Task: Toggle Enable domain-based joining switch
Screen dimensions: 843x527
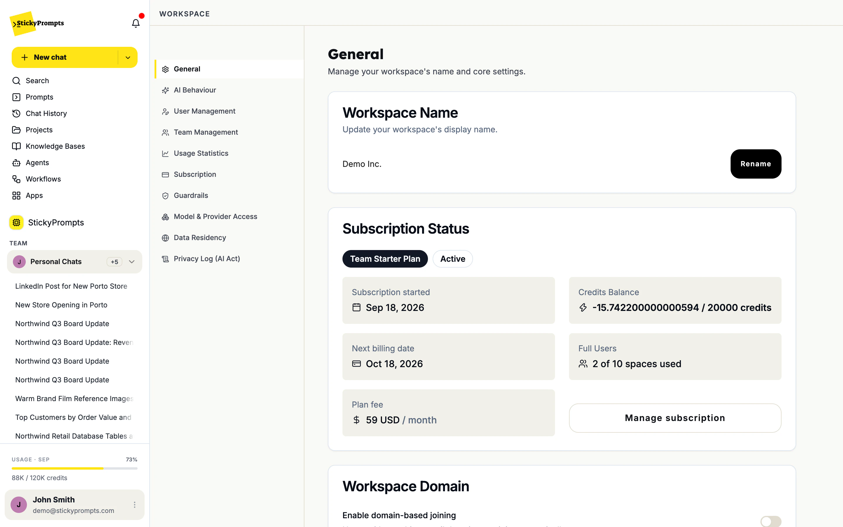Action: point(770,521)
